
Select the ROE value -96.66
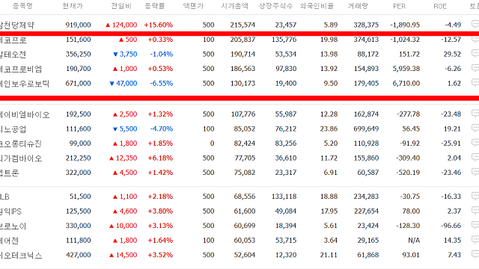451,226
